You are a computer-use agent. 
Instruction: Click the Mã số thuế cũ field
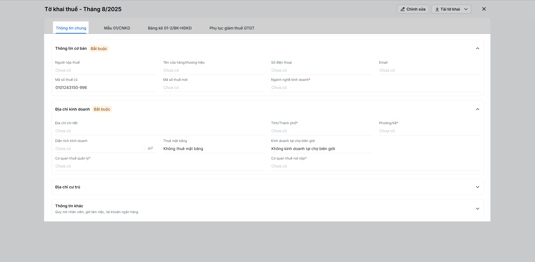[106, 88]
